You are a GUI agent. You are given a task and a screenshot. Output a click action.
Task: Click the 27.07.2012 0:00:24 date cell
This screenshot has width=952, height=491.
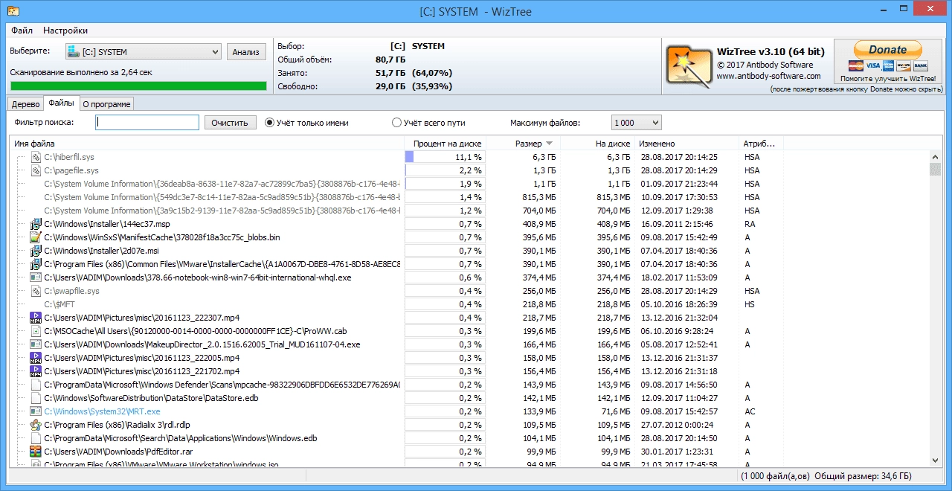coord(678,425)
